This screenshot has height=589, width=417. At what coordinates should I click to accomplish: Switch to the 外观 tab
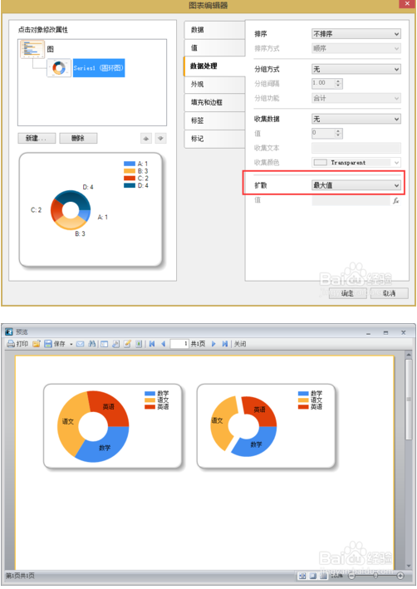pos(214,84)
